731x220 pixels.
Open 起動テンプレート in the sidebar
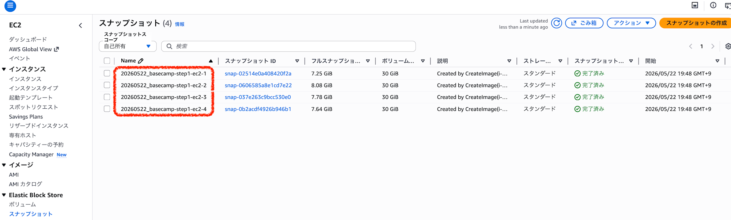(x=31, y=98)
